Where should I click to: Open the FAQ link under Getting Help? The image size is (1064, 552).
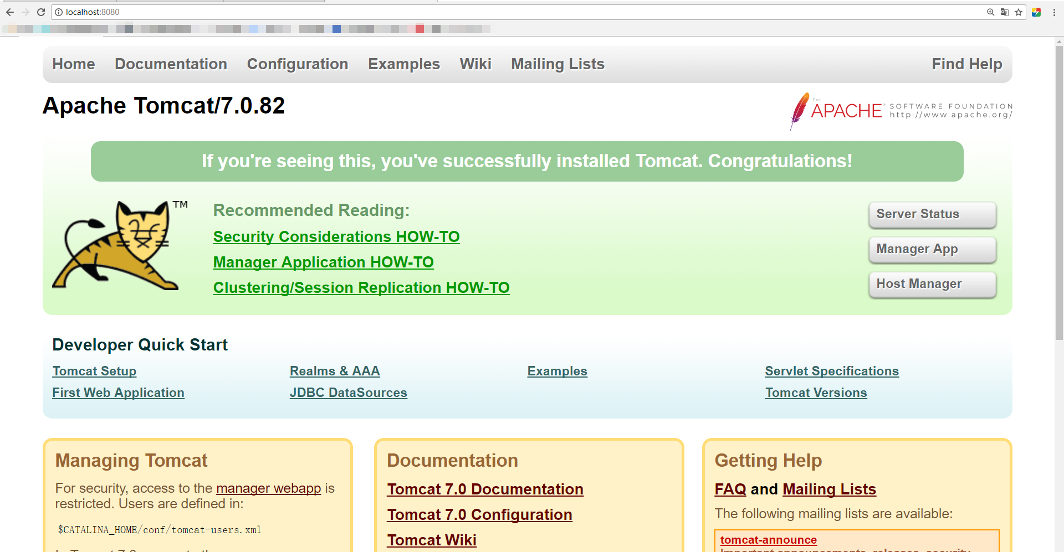pos(730,489)
